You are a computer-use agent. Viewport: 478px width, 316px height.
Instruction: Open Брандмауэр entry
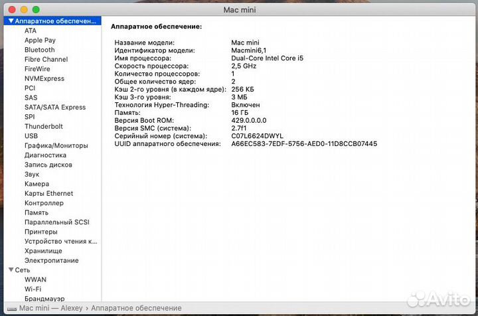[x=44, y=299]
